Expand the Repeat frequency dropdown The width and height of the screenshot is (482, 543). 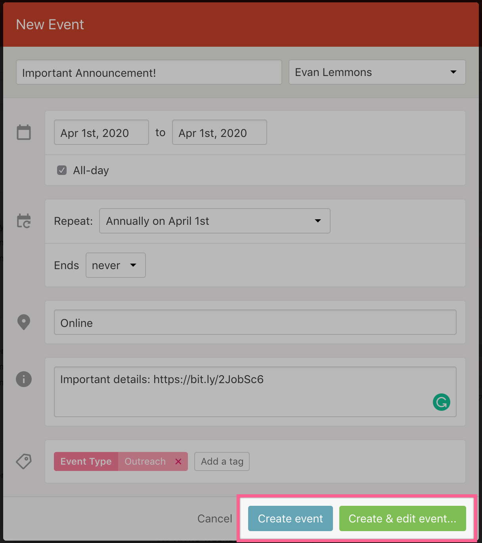214,221
